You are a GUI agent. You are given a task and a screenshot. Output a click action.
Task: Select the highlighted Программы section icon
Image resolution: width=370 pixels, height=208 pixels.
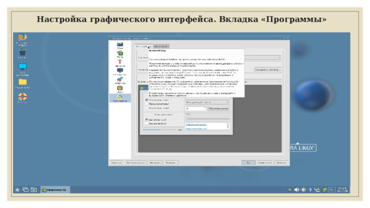pos(120,96)
